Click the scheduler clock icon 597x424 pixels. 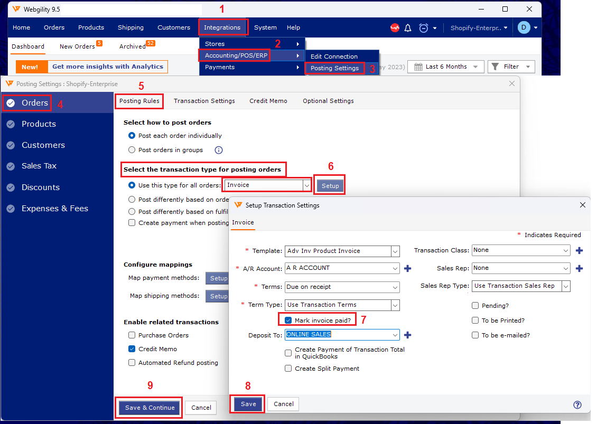tap(423, 28)
